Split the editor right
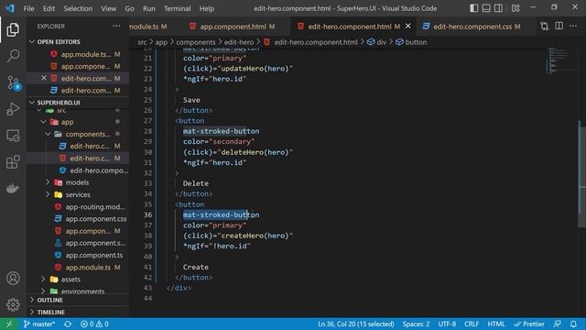This screenshot has width=586, height=330. [x=559, y=26]
